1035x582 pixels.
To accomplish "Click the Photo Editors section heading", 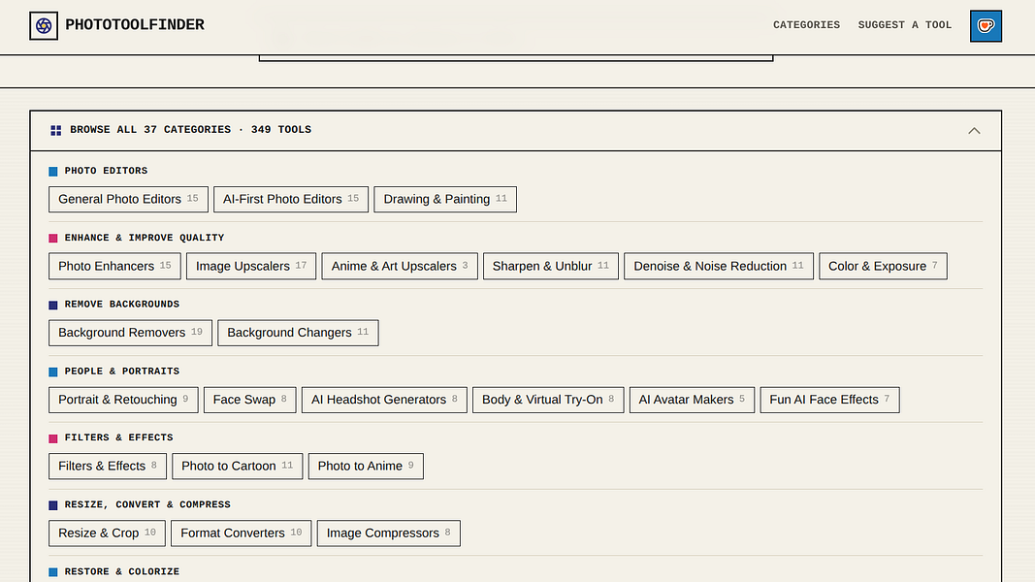I will coord(107,171).
